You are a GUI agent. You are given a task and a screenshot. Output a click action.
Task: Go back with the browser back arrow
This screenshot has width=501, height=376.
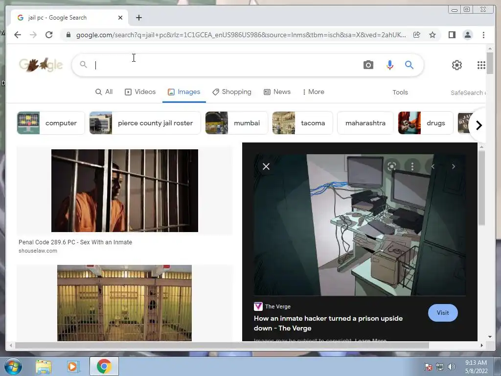coord(18,35)
